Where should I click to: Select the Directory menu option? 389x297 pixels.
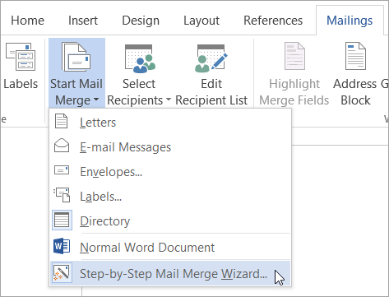pyautogui.click(x=170, y=221)
